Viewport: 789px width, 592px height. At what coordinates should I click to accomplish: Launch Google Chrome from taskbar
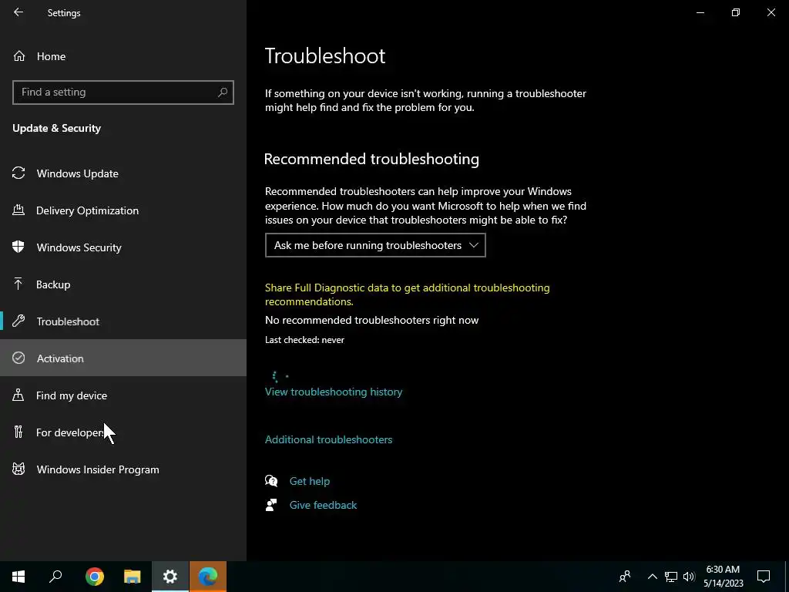[95, 577]
